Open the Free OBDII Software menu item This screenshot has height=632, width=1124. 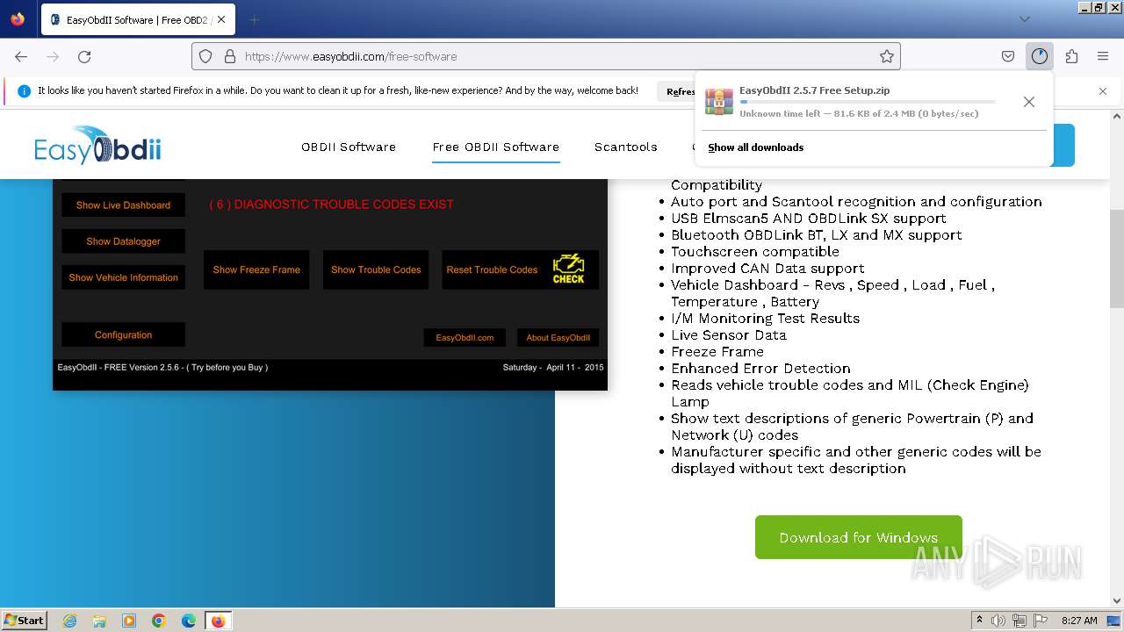click(x=496, y=147)
